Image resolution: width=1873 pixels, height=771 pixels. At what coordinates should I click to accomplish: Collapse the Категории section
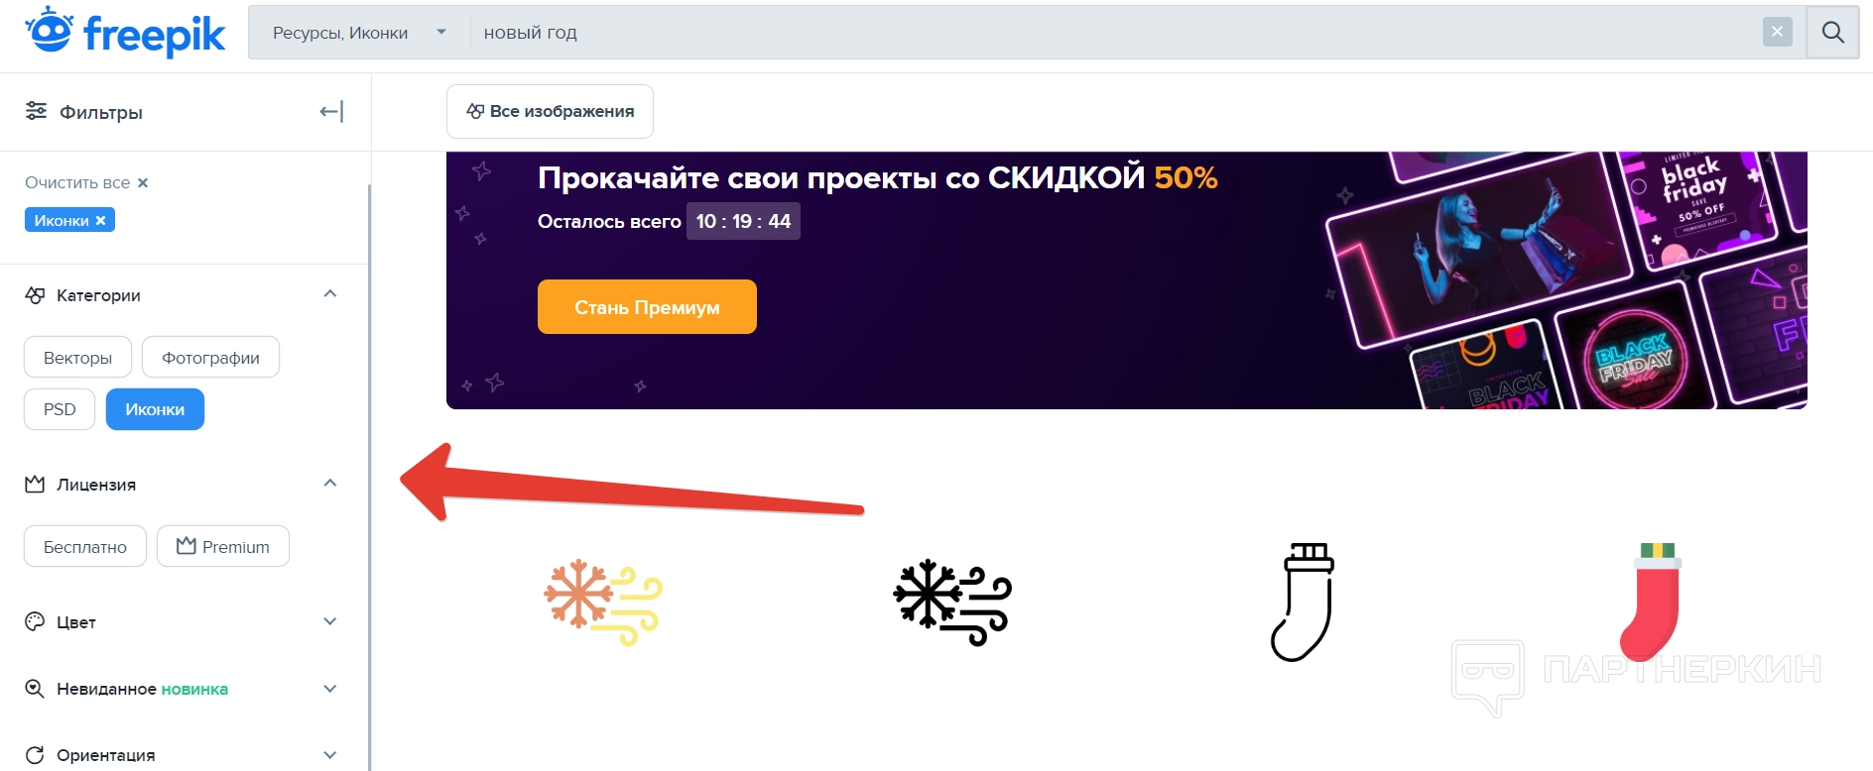coord(330,294)
